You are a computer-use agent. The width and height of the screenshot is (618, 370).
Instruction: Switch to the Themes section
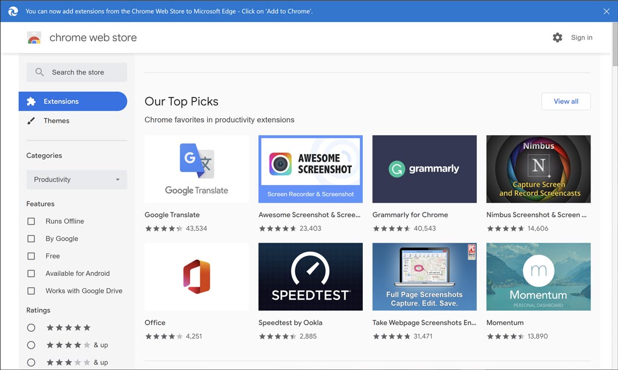coord(57,120)
